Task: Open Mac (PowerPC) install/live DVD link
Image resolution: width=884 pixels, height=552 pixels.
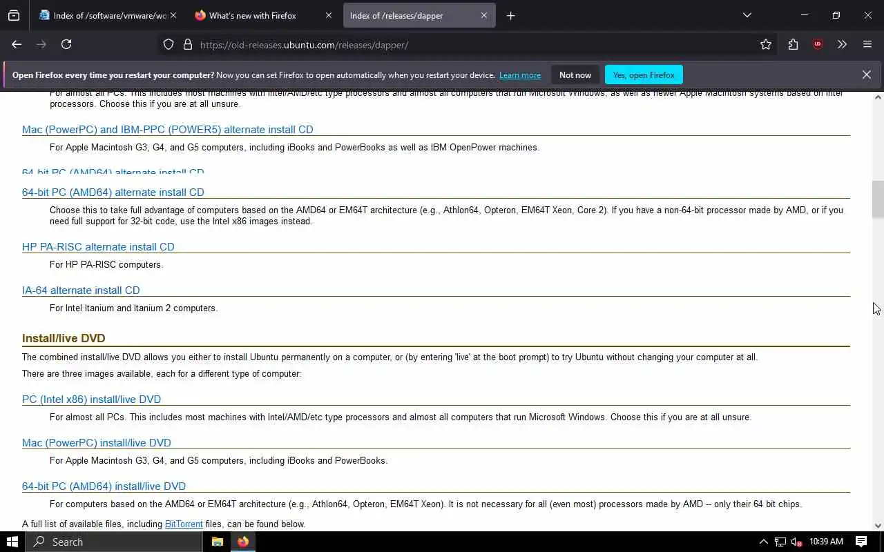Action: tap(97, 443)
